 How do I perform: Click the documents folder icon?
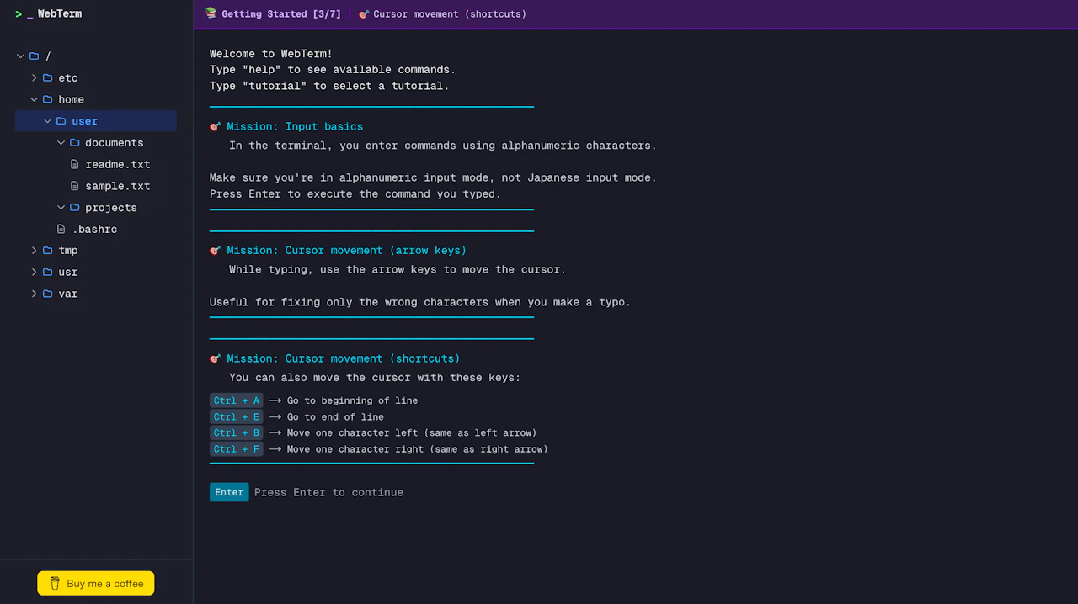click(74, 143)
